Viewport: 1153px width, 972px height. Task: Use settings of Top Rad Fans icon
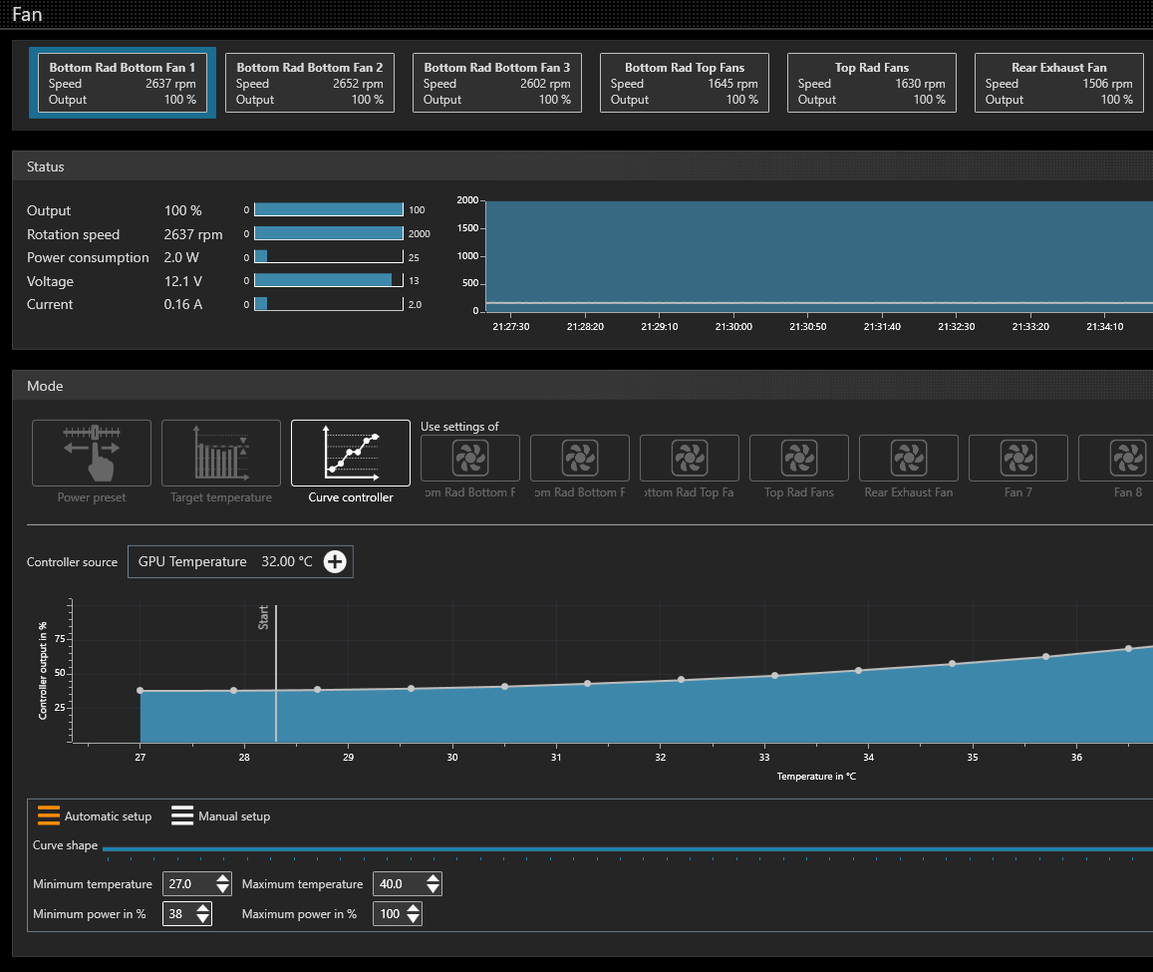coord(798,459)
